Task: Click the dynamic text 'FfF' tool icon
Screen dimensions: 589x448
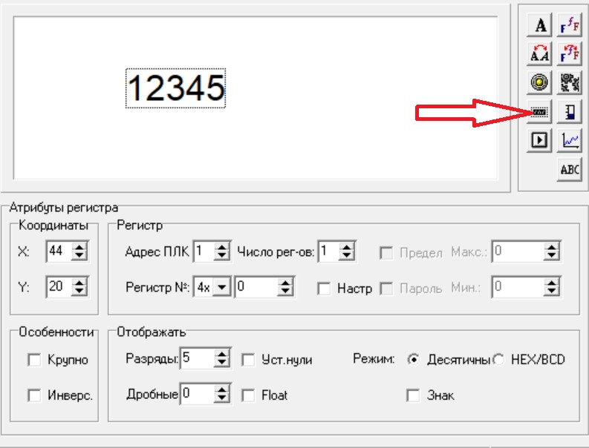Action: 569,26
